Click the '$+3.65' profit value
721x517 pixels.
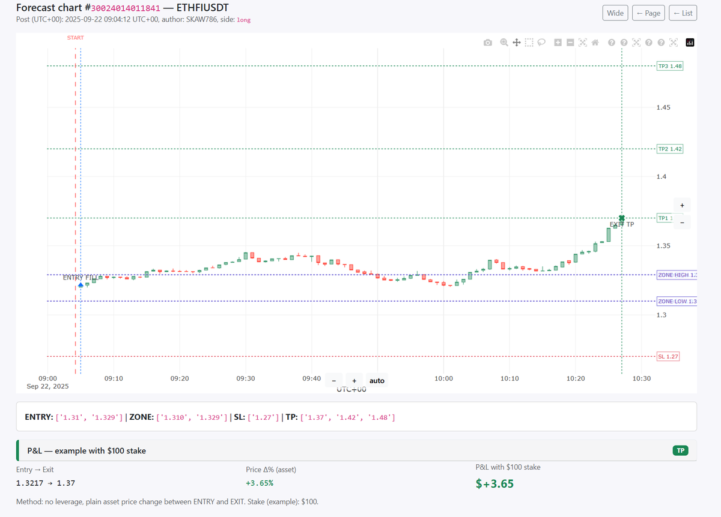[494, 483]
